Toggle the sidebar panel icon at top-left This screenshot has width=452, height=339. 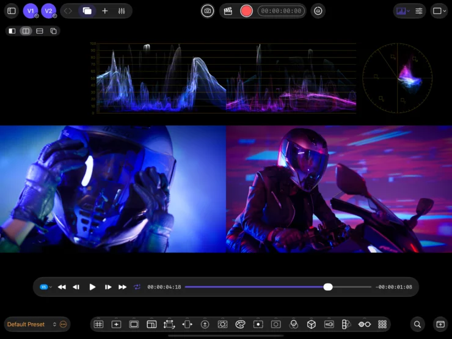[x=12, y=11]
